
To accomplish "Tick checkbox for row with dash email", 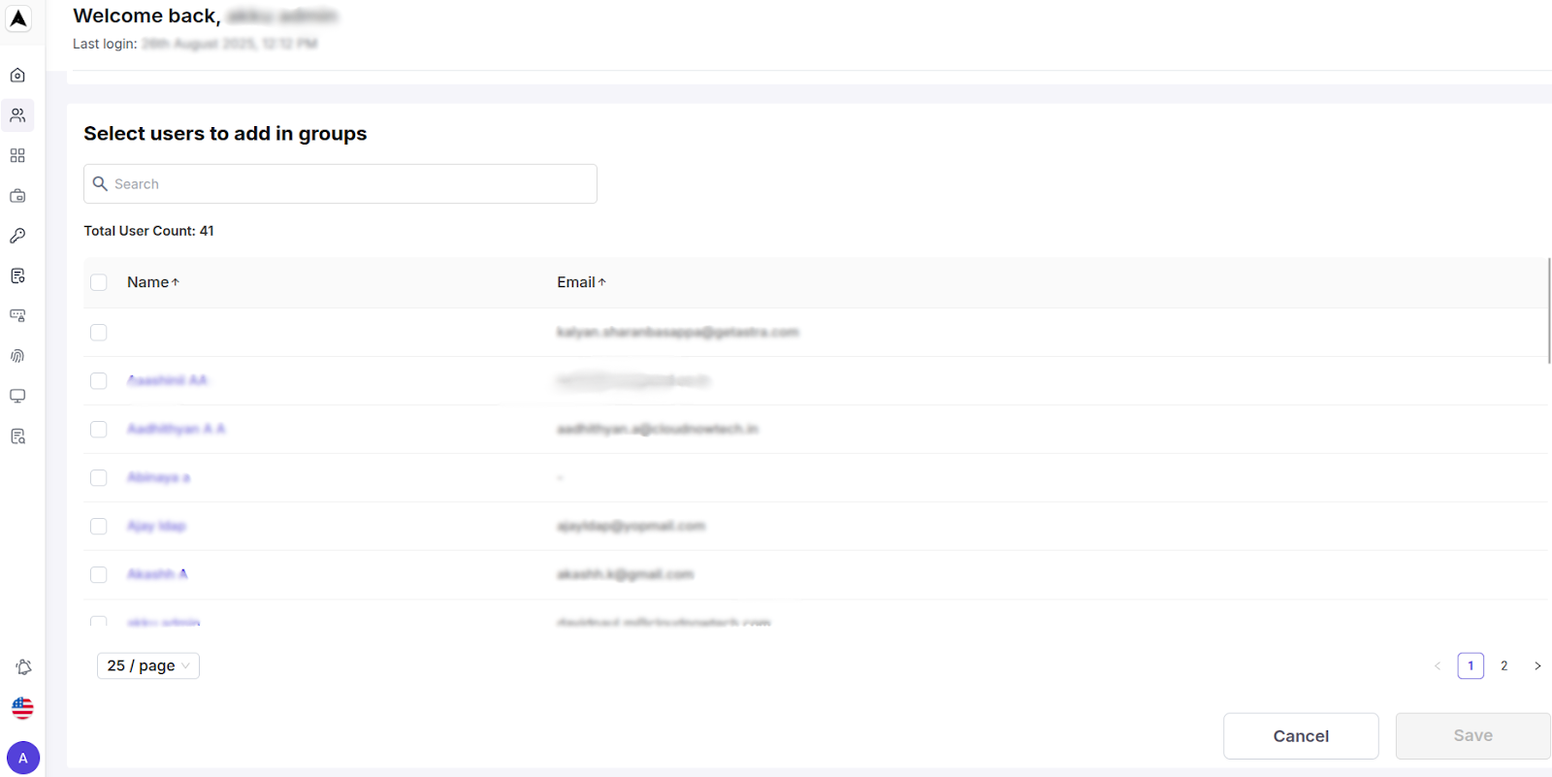I will [99, 478].
